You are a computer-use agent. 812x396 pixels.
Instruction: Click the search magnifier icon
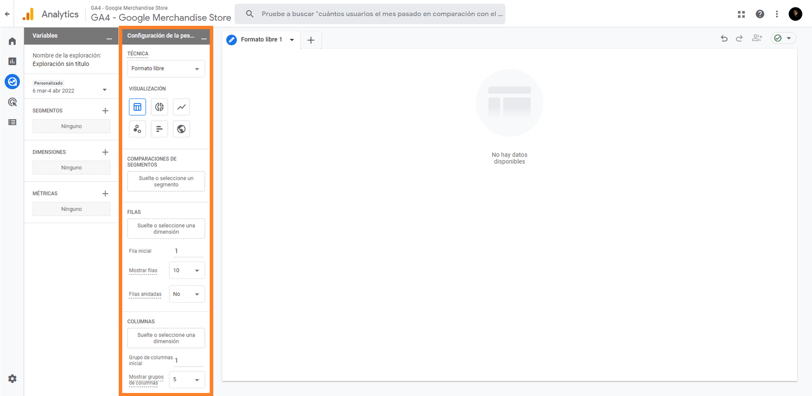pyautogui.click(x=250, y=14)
